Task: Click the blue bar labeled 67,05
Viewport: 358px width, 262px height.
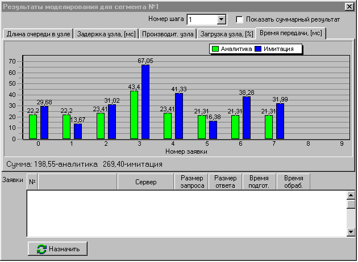Action: (145, 102)
